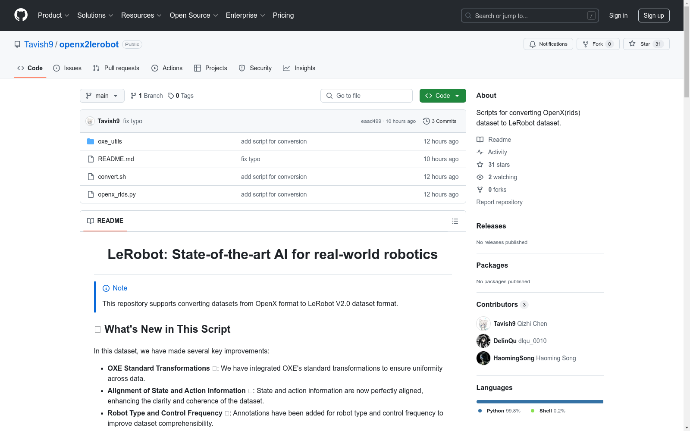This screenshot has height=431, width=690.
Task: Expand the Resources dropdown
Action: click(x=141, y=15)
